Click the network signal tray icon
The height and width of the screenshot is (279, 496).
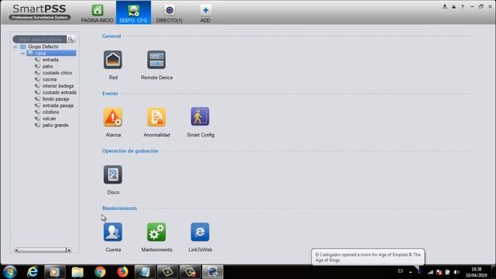pos(430,272)
